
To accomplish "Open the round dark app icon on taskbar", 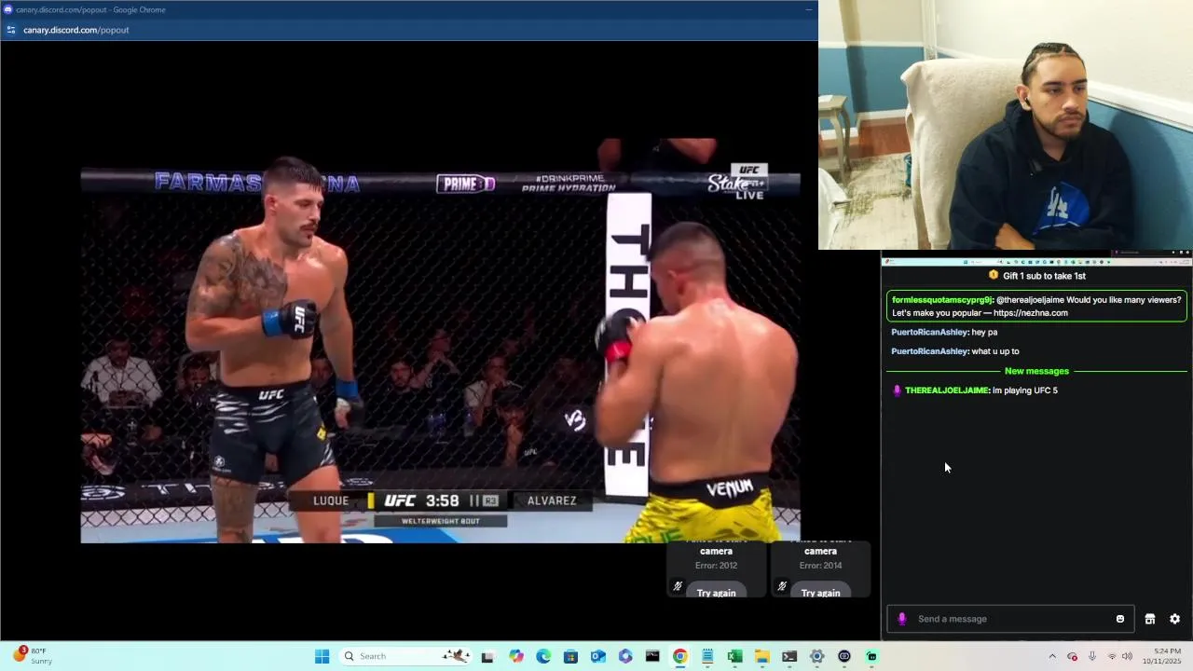I will pyautogui.click(x=844, y=656).
